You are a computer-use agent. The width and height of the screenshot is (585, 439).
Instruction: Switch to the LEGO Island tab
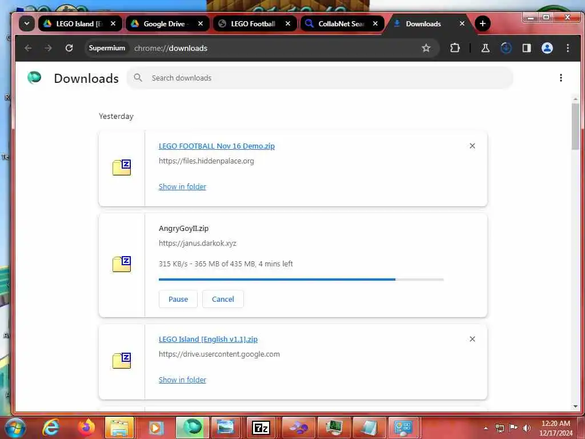tap(80, 23)
